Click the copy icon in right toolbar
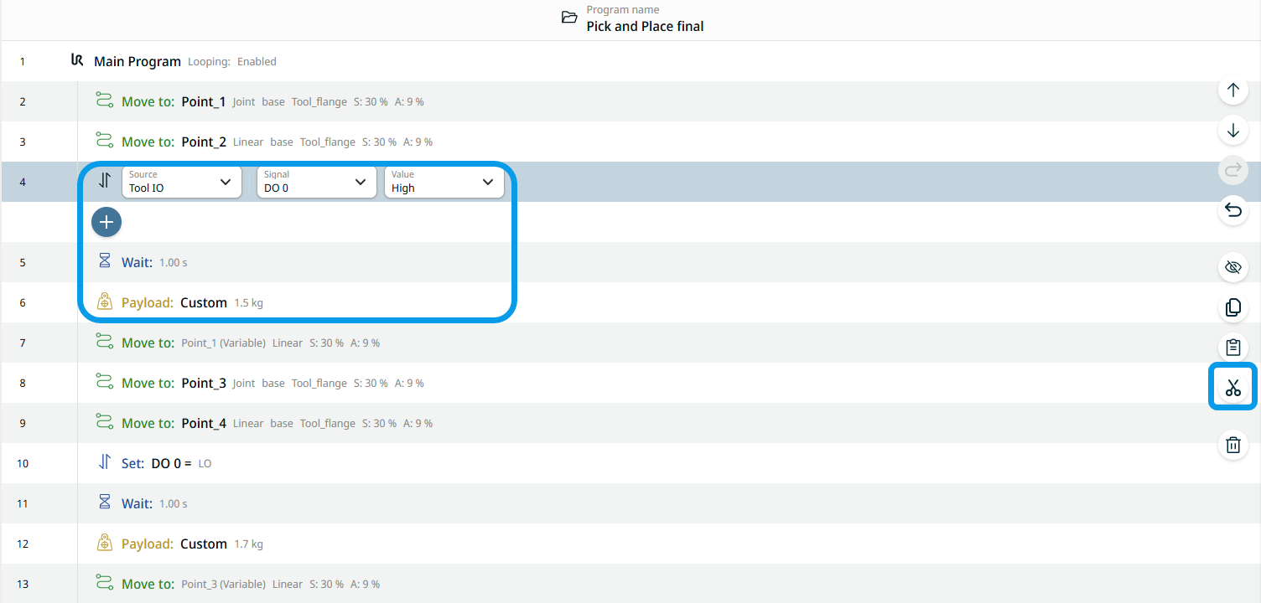This screenshot has width=1261, height=603. pos(1232,307)
